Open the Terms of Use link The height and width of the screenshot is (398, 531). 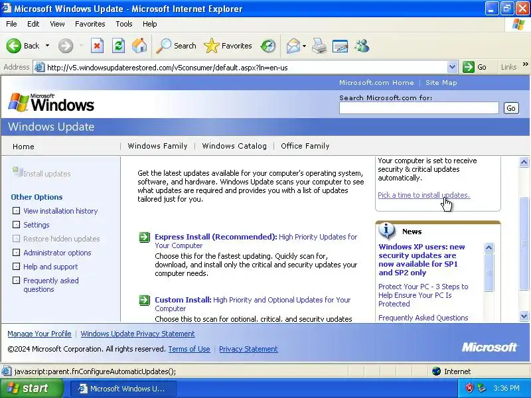pyautogui.click(x=189, y=349)
